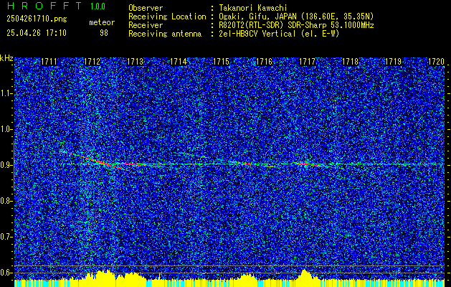Click the Receiving Location label
This screenshot has width=451, height=287.
tap(167, 17)
